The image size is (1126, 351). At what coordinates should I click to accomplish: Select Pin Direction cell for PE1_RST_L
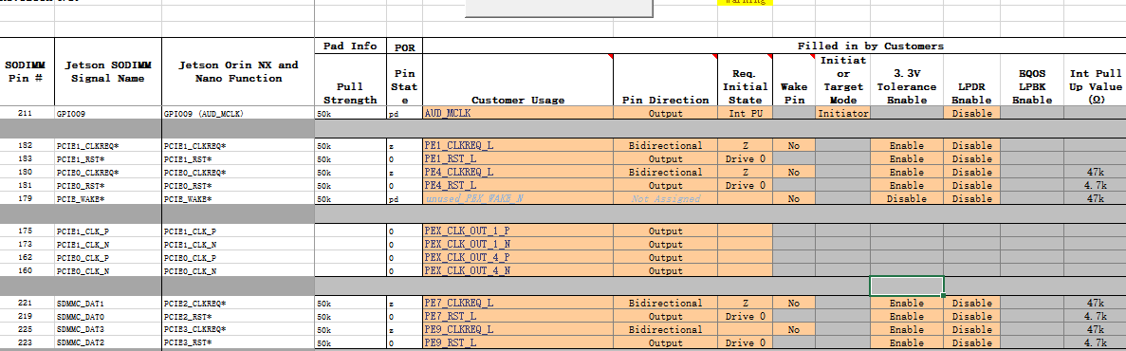[665, 158]
